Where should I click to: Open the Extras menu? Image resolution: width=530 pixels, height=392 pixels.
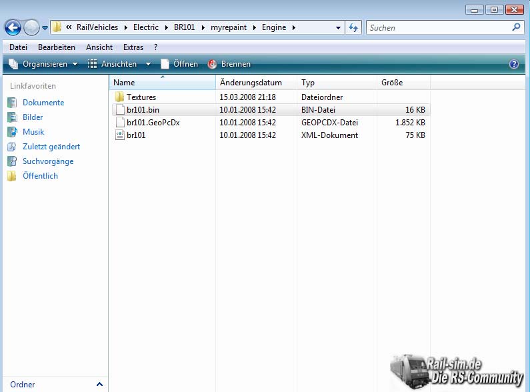[x=133, y=47]
